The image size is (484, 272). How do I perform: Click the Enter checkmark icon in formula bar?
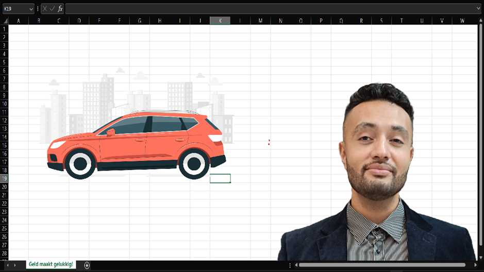pyautogui.click(x=53, y=9)
